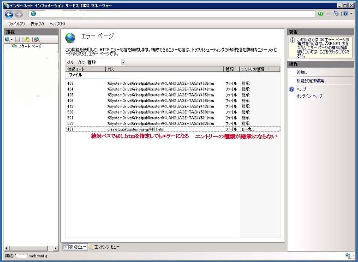The height and width of the screenshot is (262, 358).
Task: Open 機能設定の編集... action
Action: click(311, 81)
